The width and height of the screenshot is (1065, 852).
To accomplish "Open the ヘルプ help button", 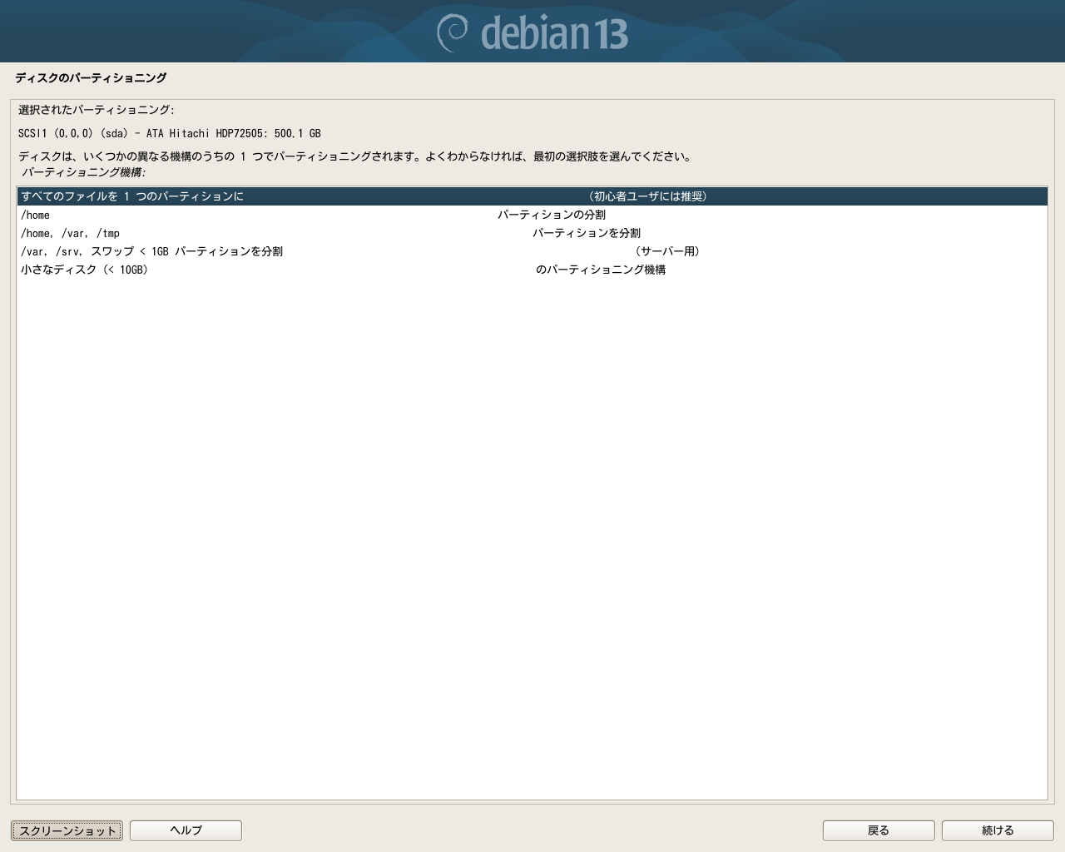I will [186, 830].
